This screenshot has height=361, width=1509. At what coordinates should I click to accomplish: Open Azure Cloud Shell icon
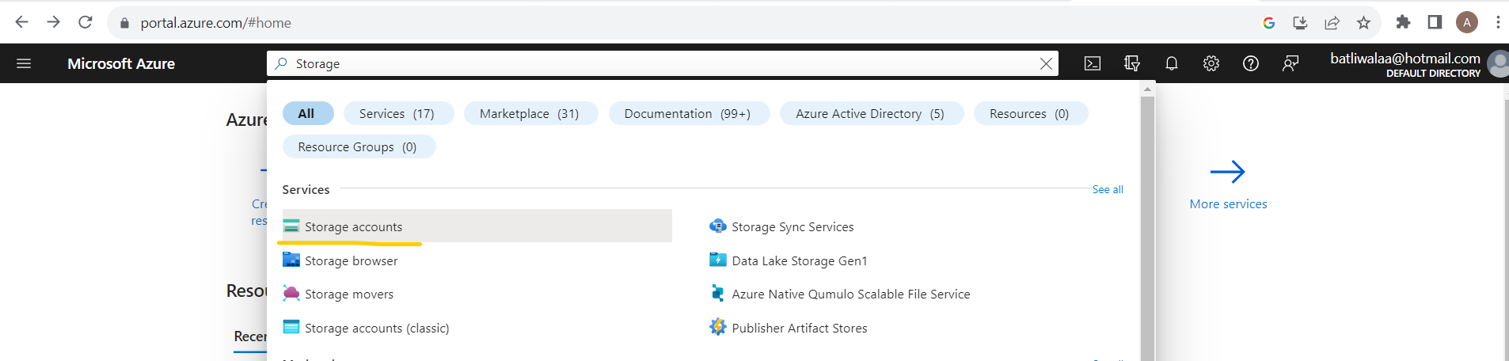[1093, 64]
